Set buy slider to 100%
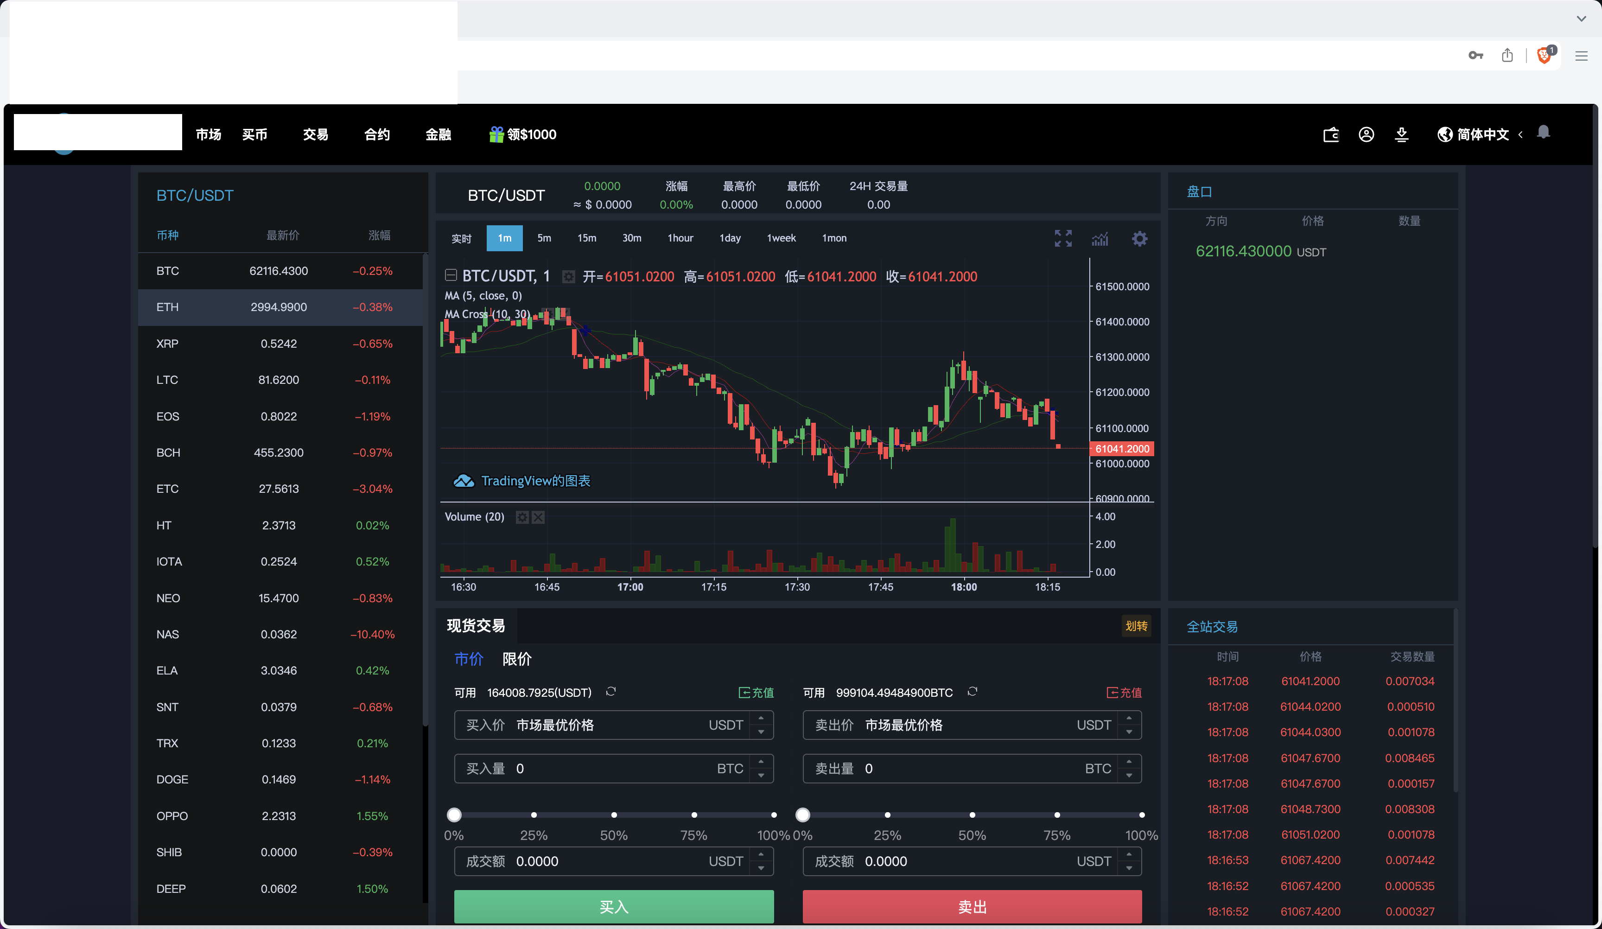 click(774, 814)
